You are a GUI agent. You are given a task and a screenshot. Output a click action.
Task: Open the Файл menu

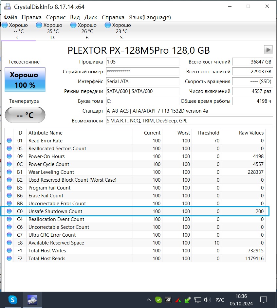tap(10, 17)
